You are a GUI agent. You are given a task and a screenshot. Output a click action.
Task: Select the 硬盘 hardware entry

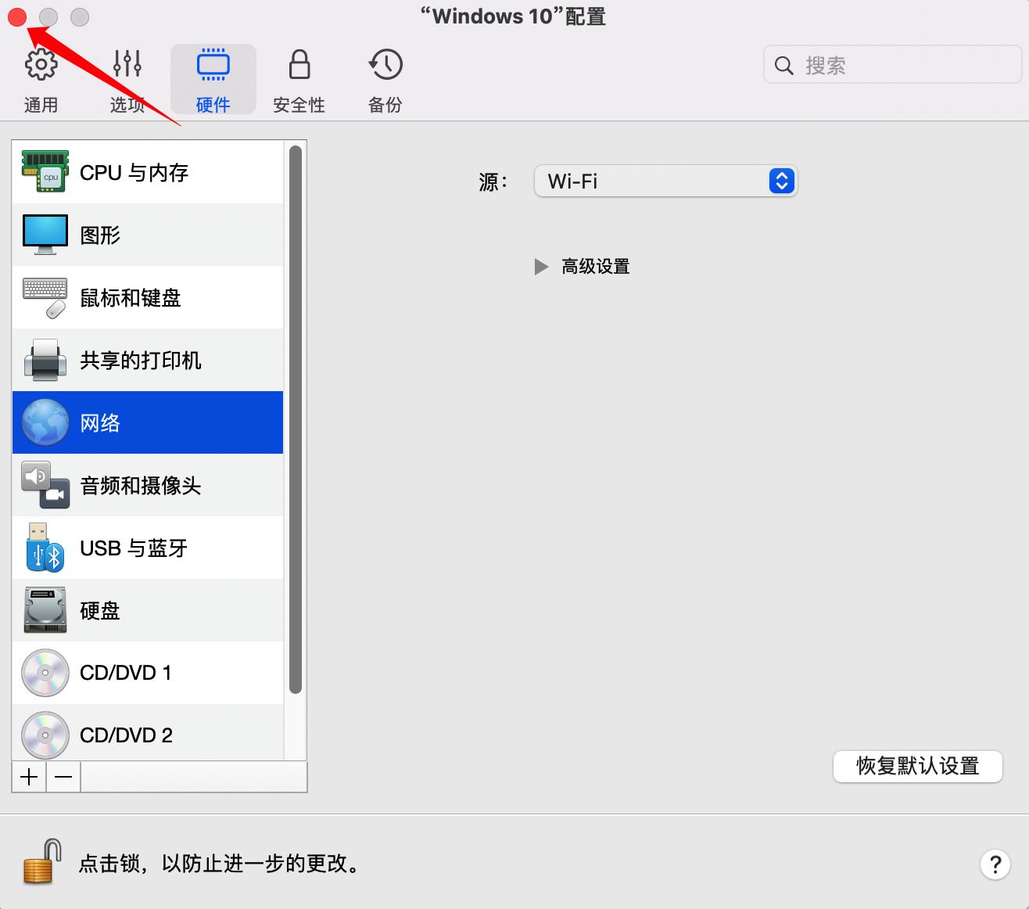coord(99,610)
